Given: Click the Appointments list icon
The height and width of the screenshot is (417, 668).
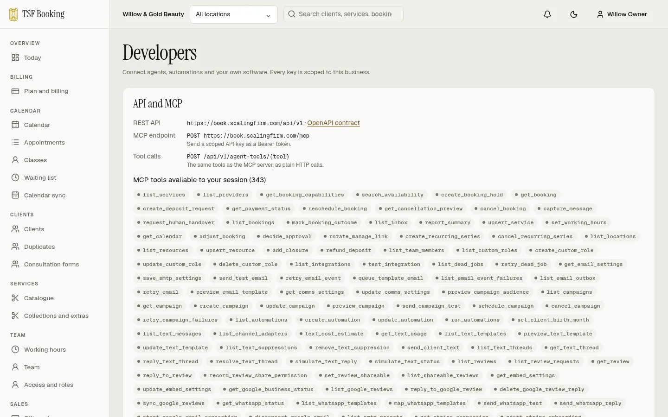Looking at the screenshot, I should pos(15,143).
